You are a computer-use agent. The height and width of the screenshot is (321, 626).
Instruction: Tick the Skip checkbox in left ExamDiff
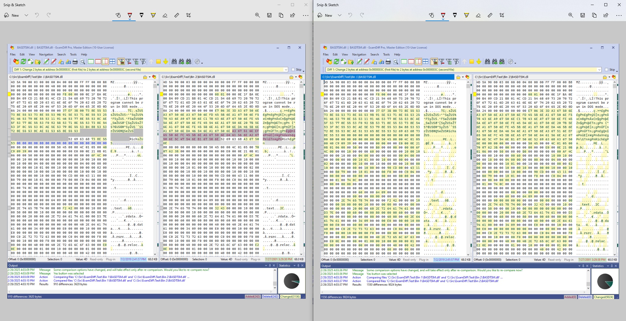pyautogui.click(x=293, y=70)
